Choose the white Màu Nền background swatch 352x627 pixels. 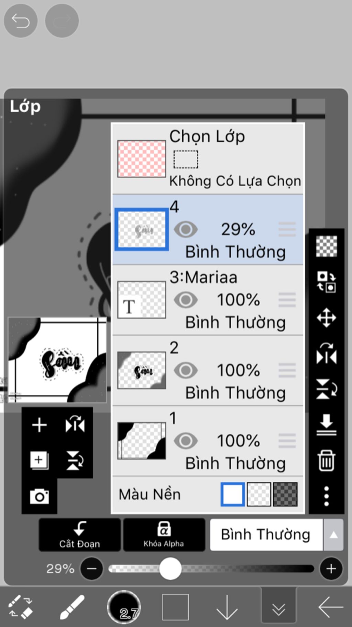[x=233, y=494]
